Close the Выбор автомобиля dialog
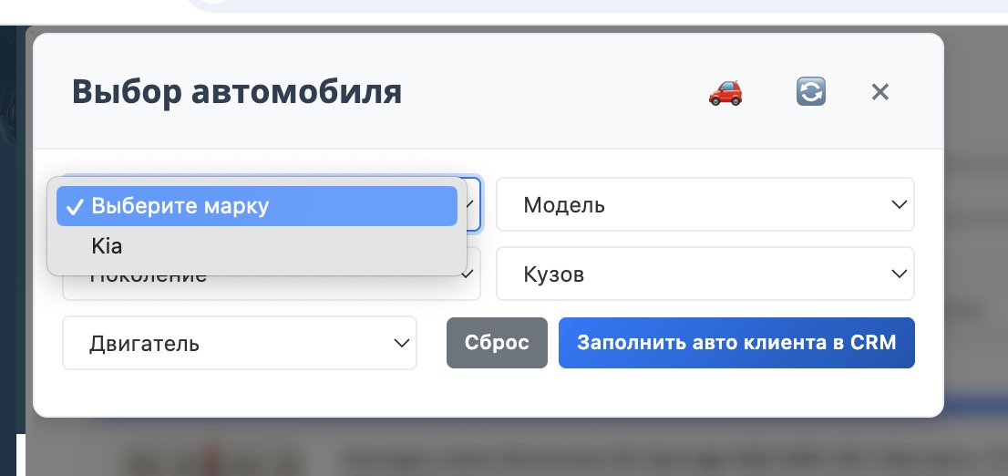This screenshot has width=1008, height=476. [x=879, y=92]
